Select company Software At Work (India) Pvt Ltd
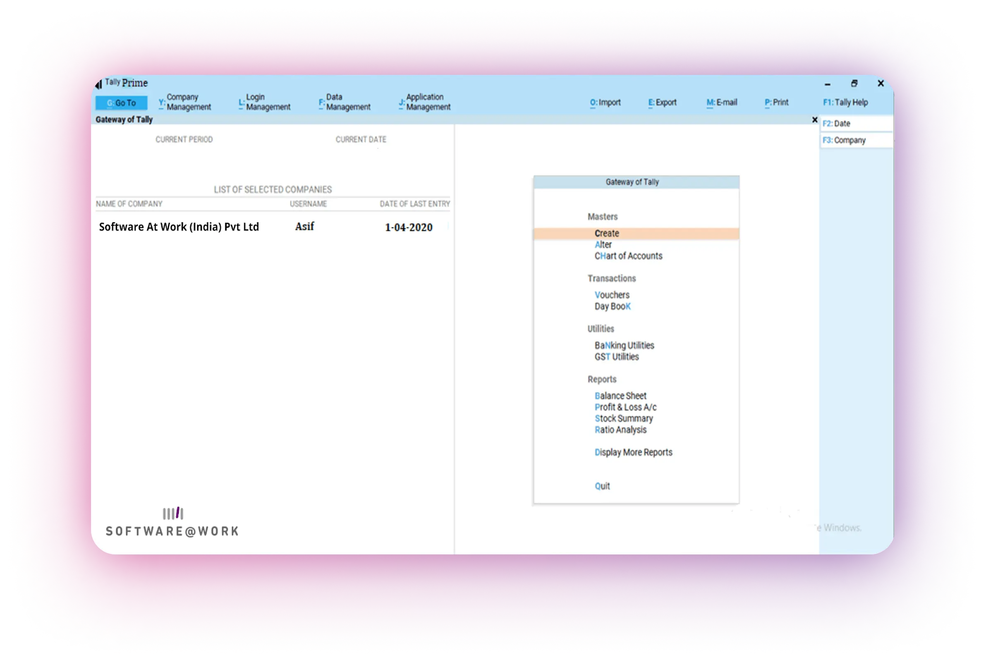Screen dimensions: 986x662 coord(179,227)
